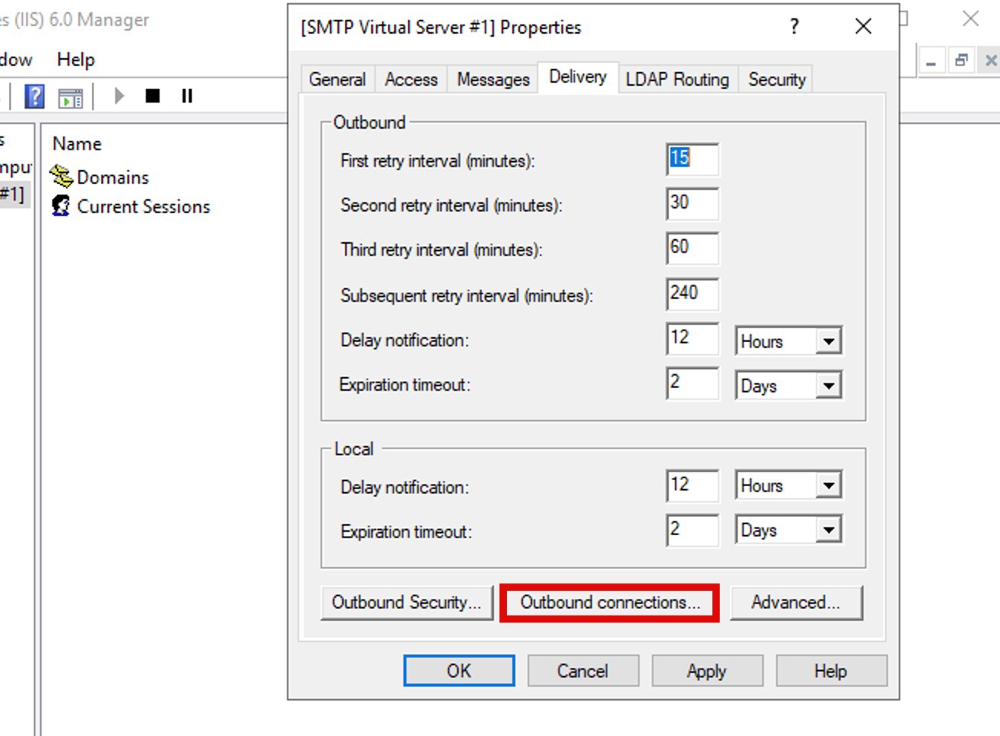This screenshot has width=1000, height=736.
Task: Select the Current Sessions icon in the list
Action: coord(61,205)
